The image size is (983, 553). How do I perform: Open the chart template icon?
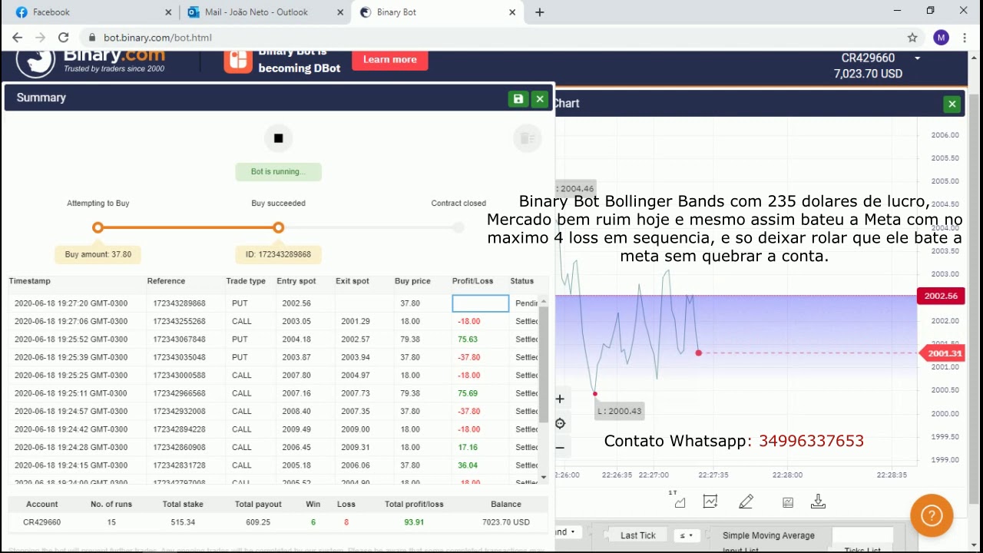[787, 502]
